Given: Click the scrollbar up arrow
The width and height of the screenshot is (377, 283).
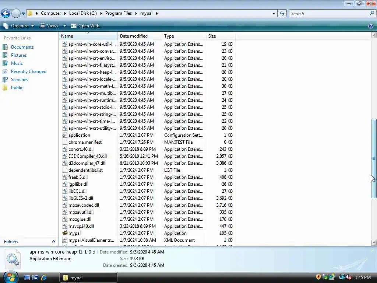Looking at the screenshot, I should click(374, 35).
